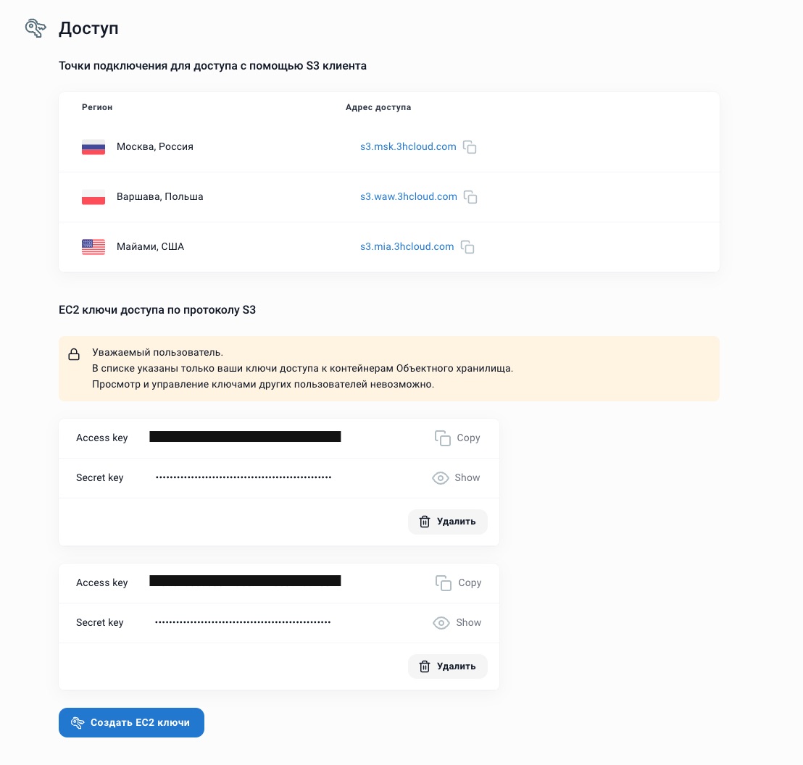Viewport: 803px width, 765px height.
Task: Click the lock icon in the yellow notice banner
Action: (74, 354)
